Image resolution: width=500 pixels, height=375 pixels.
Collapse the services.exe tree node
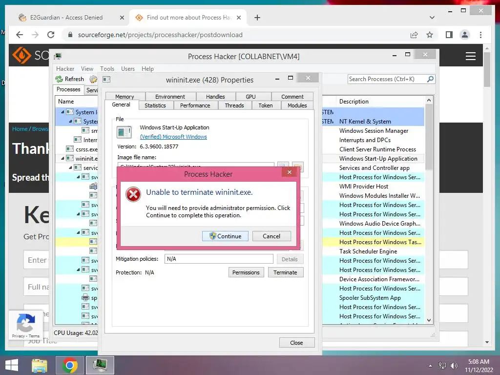coord(70,167)
